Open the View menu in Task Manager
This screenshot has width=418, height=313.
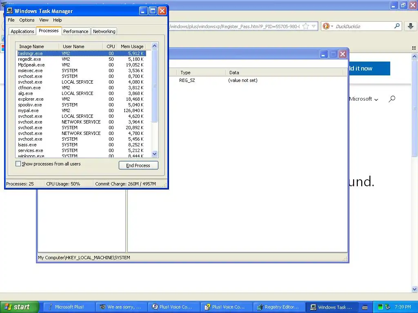(x=44, y=20)
